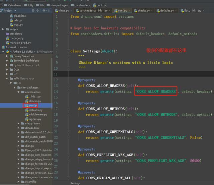214x185 pixels.
Task: Select manage_prod.py in the project tree
Action: tap(18, 43)
